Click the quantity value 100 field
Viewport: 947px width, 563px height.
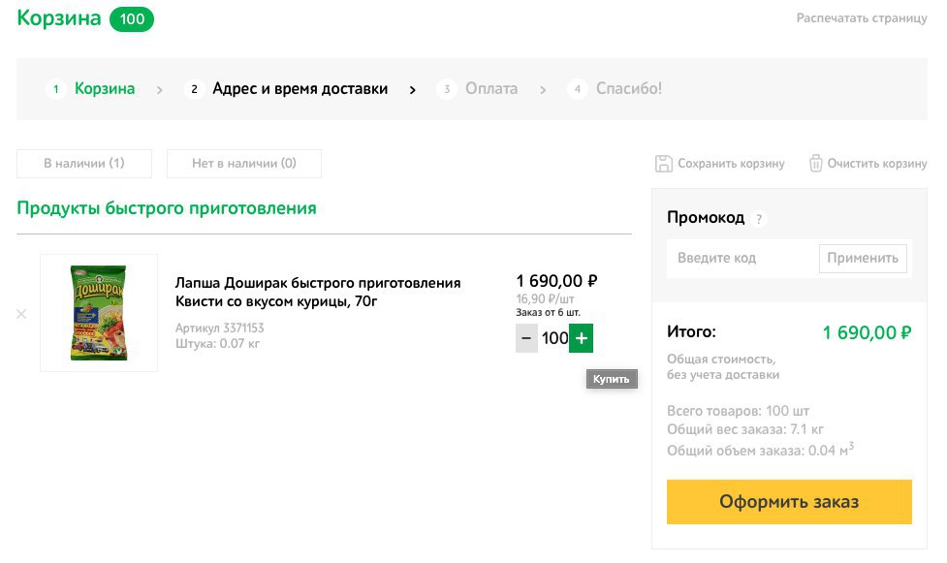pos(553,338)
